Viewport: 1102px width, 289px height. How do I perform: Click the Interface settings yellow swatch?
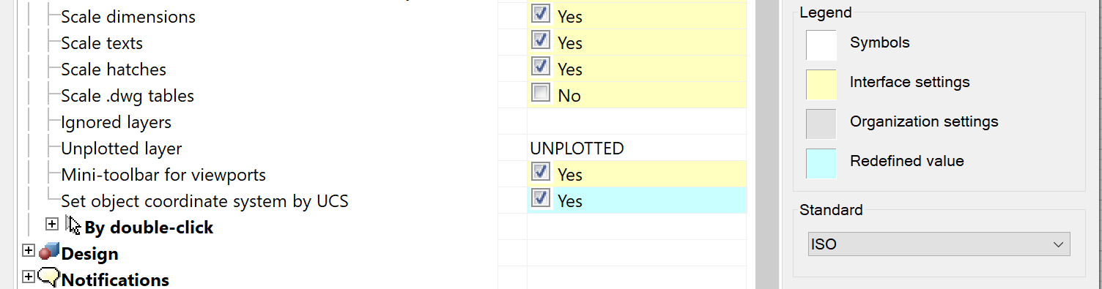(821, 84)
